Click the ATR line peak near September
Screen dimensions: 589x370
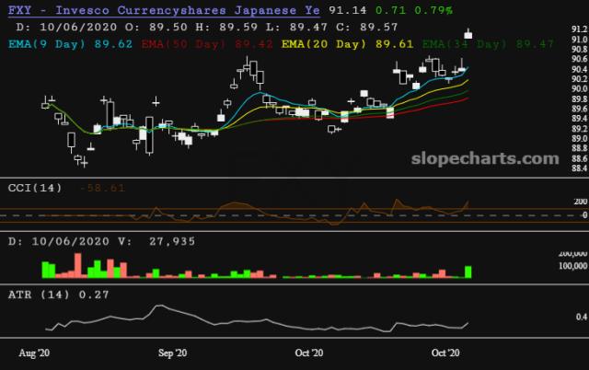click(159, 306)
